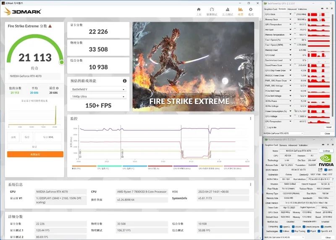The width and height of the screenshot is (336, 240).
Task: Open the monitoring panel three-dot menu
Action: (x=250, y=119)
